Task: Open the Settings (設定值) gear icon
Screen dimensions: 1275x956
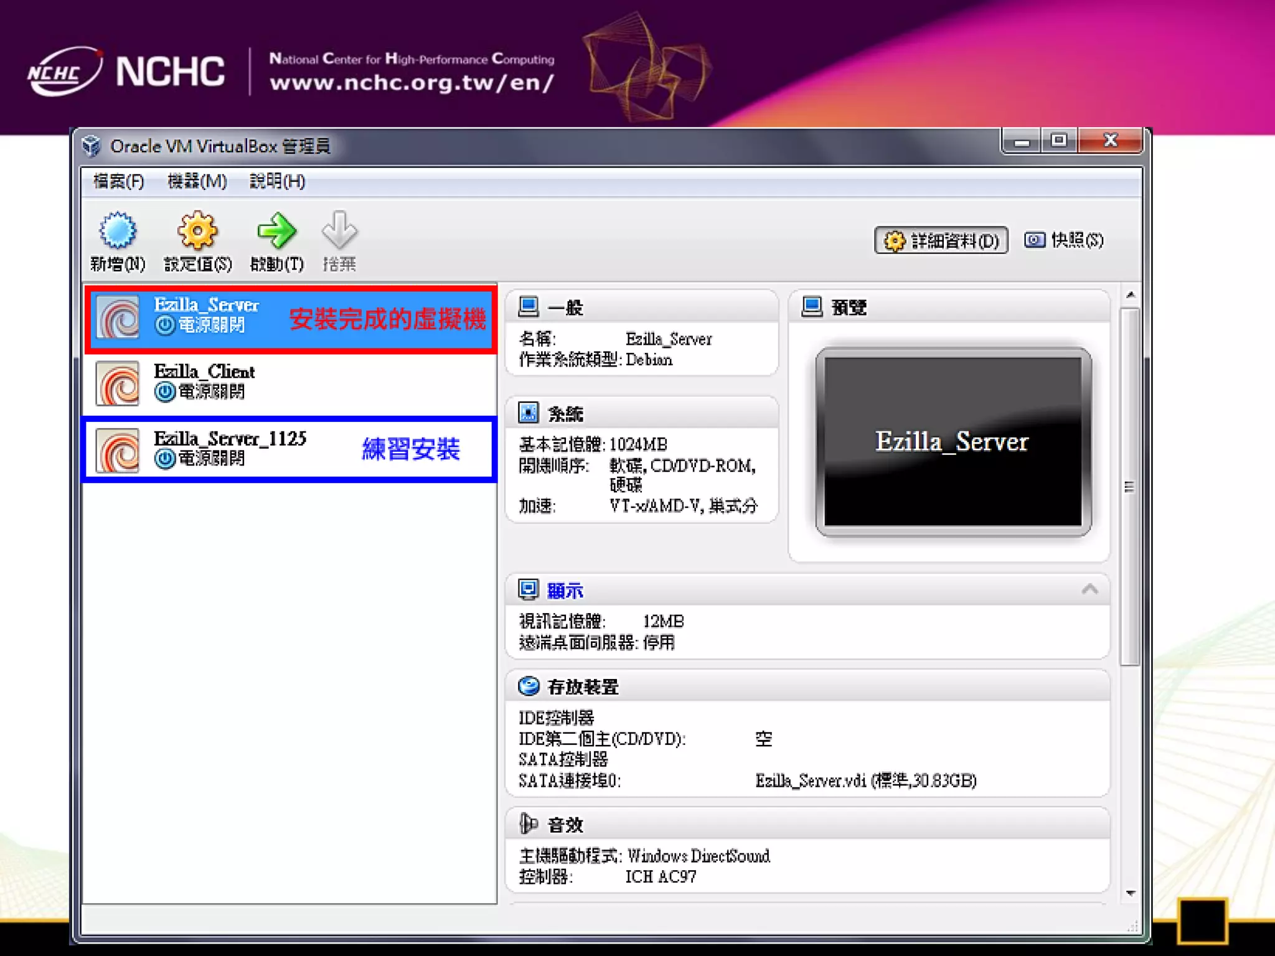Action: coord(197,231)
